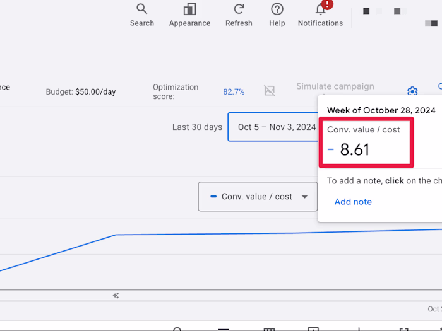The image size is (442, 331).
Task: Open the Oct 5 – Nov 3, 2024 date picker
Action: tap(273, 127)
